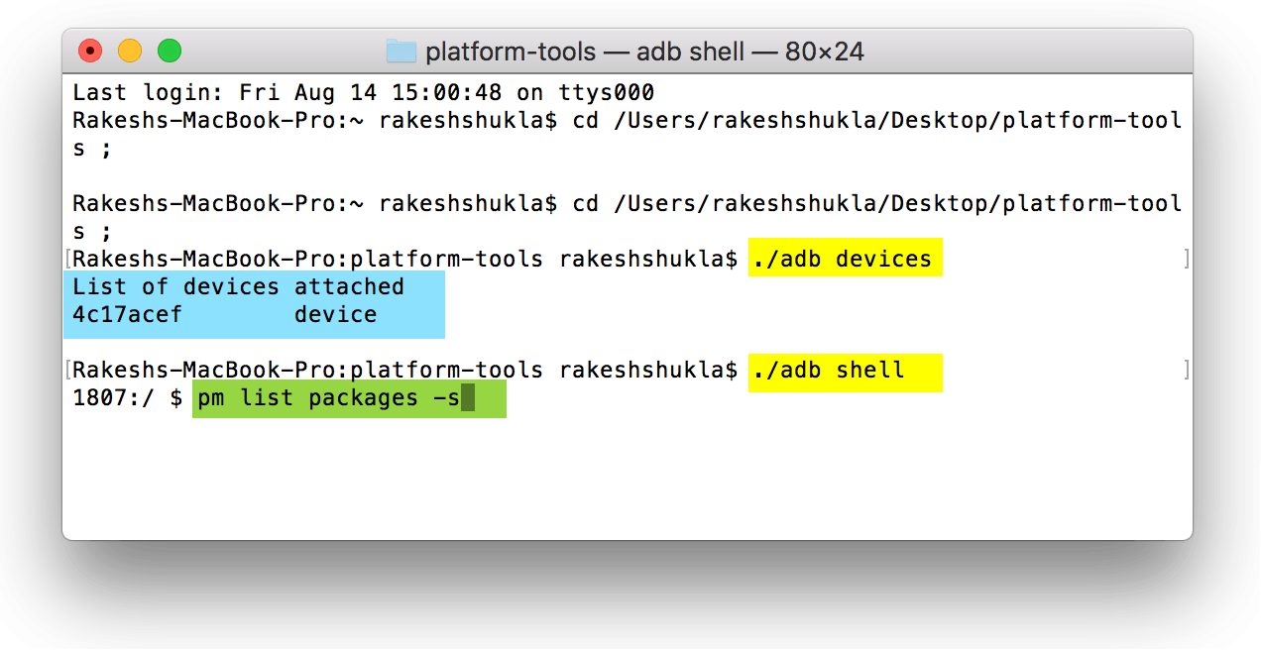Click the "1807:/ $" shell prompt
1261x650 pixels.
(x=127, y=398)
